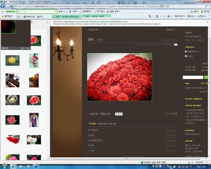Image resolution: width=211 pixels, height=169 pixels.
Task: Open the Photoshop taskbar icon
Action: click(x=36, y=167)
